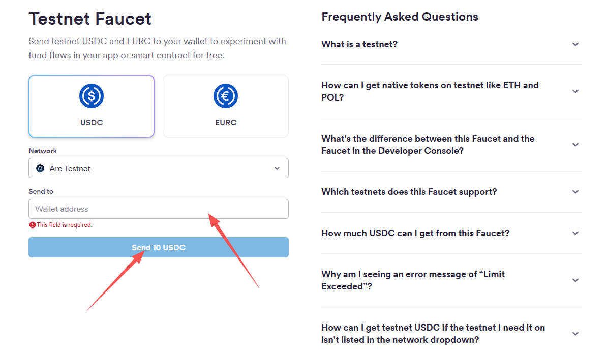Image resolution: width=607 pixels, height=358 pixels.
Task: Expand the question about unlisted testnets
Action: [x=575, y=334]
